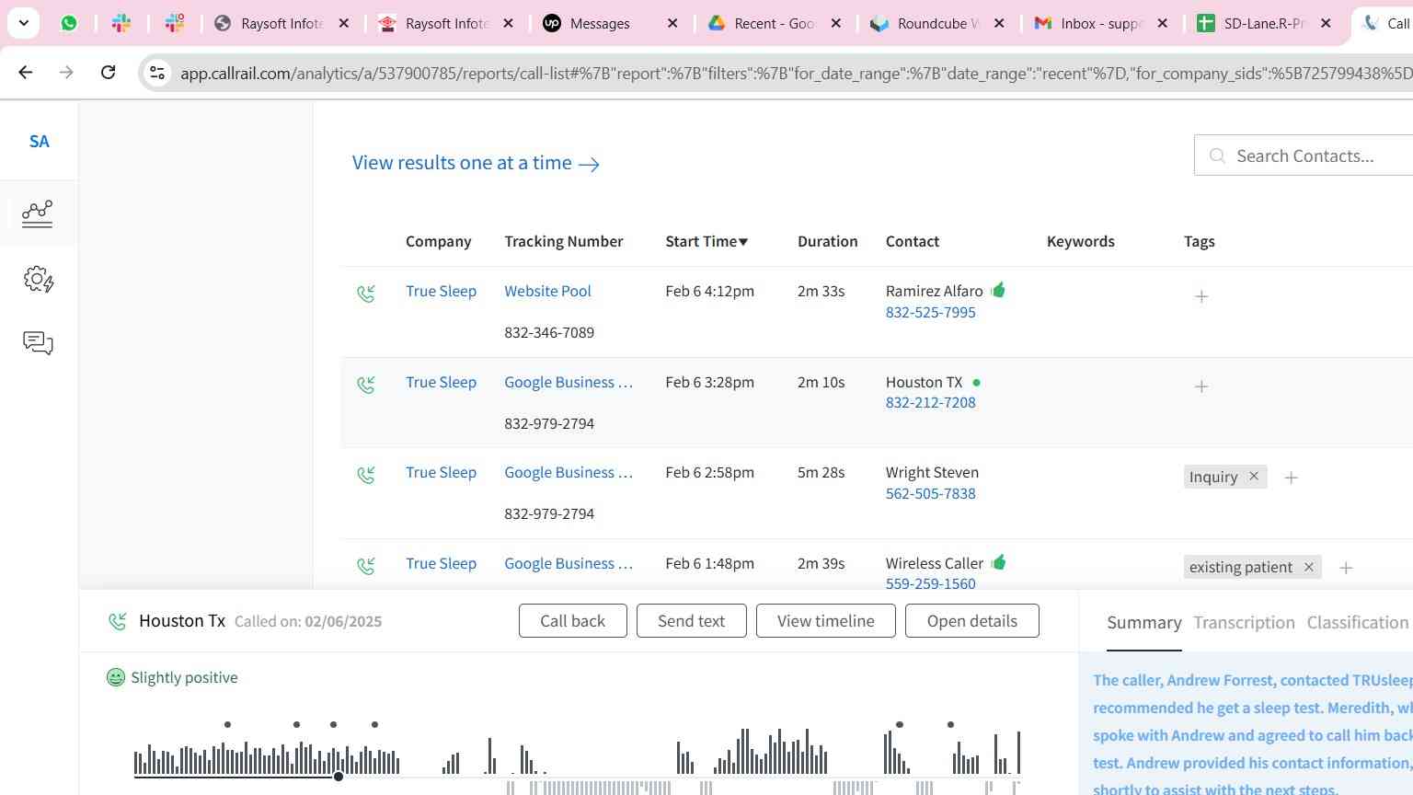Click the Call back button
1413x795 pixels.
572,621
